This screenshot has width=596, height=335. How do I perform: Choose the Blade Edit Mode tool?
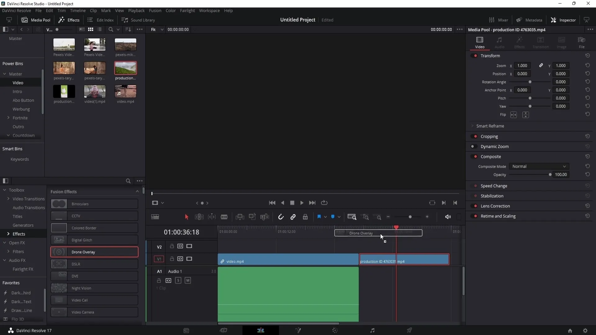pyautogui.click(x=224, y=217)
